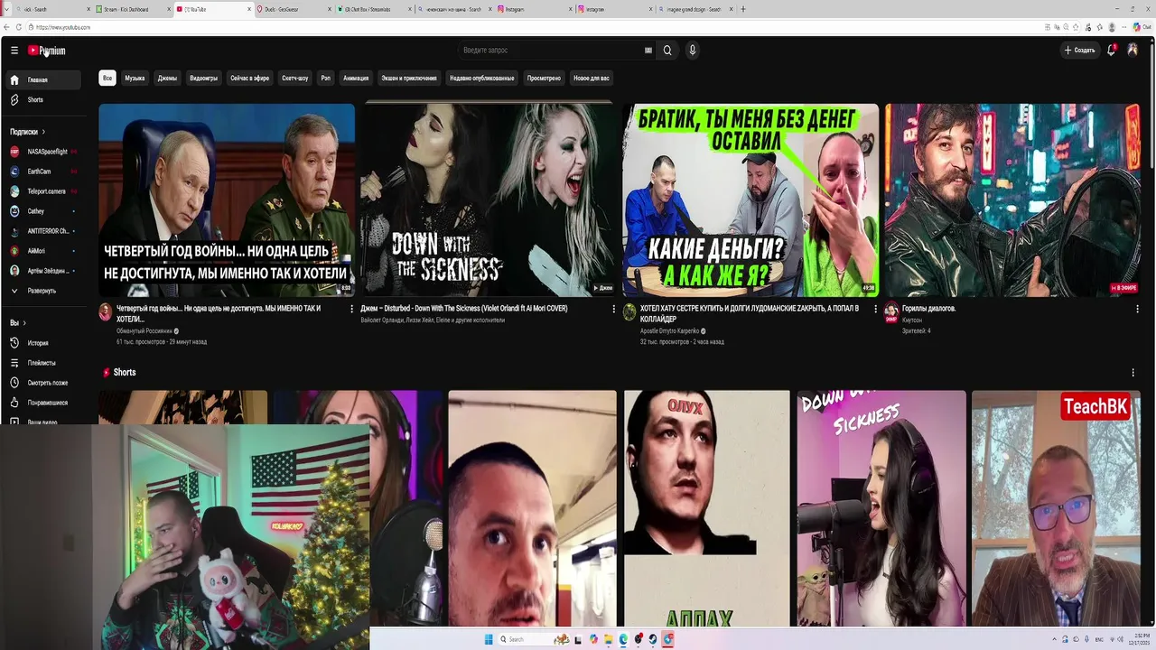Activate voice search microphone

(x=693, y=51)
